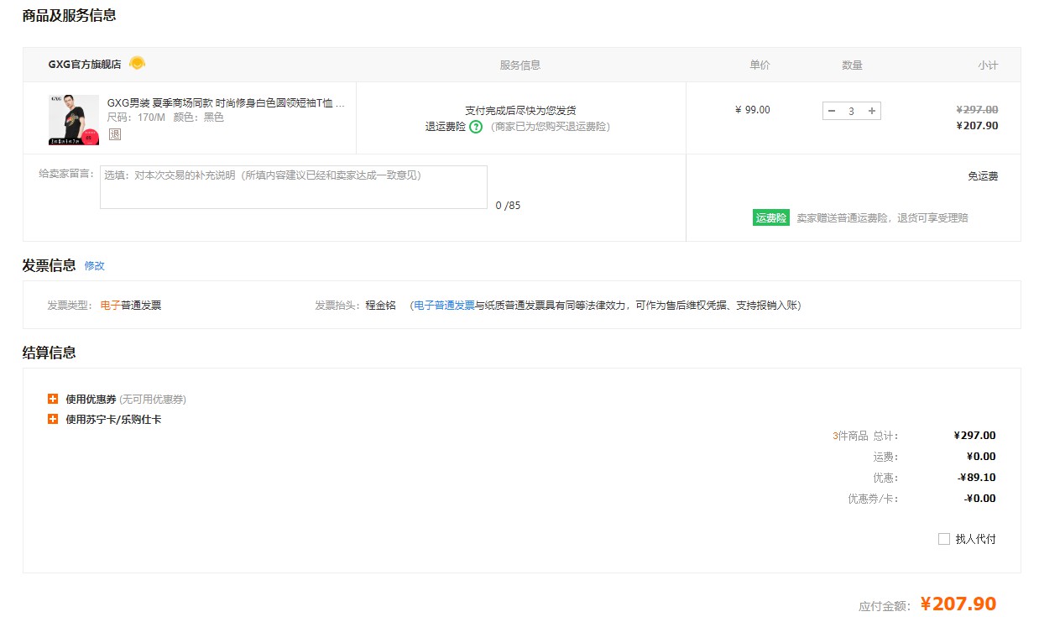
Task: Click the 总计 ¥297.00 amount
Action: tap(975, 436)
